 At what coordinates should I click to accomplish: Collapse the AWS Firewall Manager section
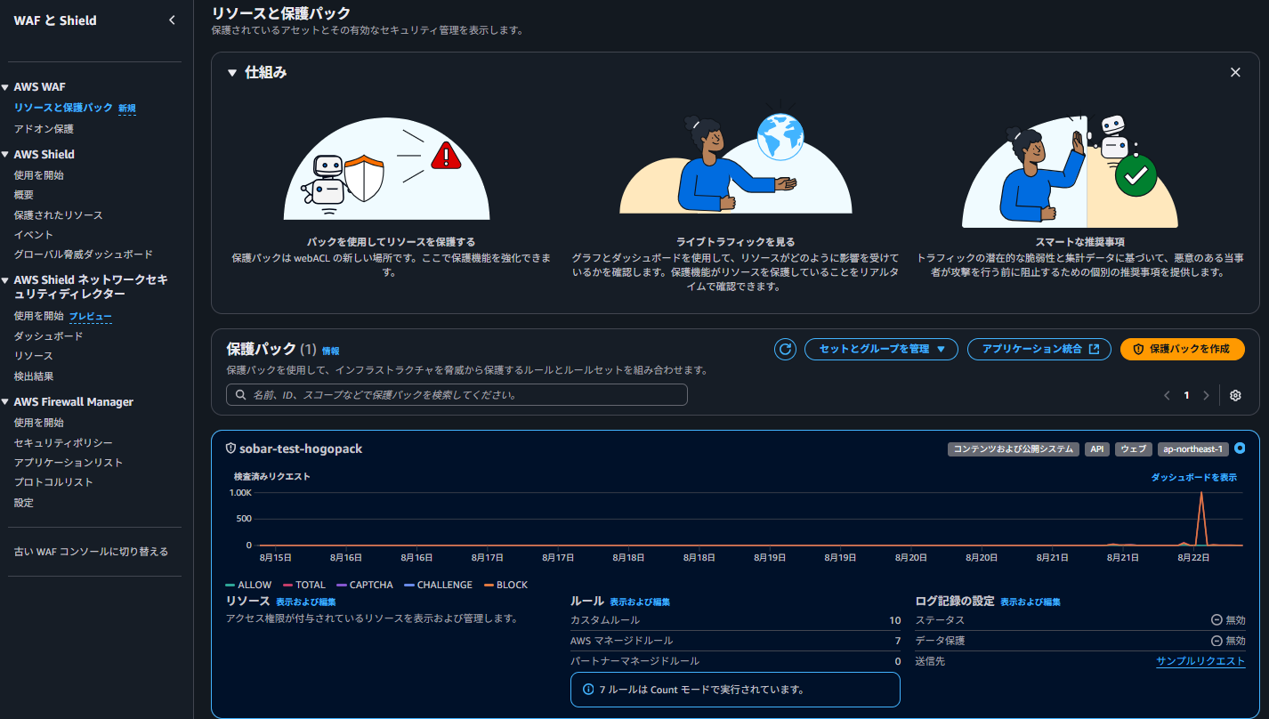tap(7, 401)
